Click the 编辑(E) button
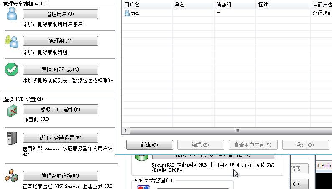 201,145
